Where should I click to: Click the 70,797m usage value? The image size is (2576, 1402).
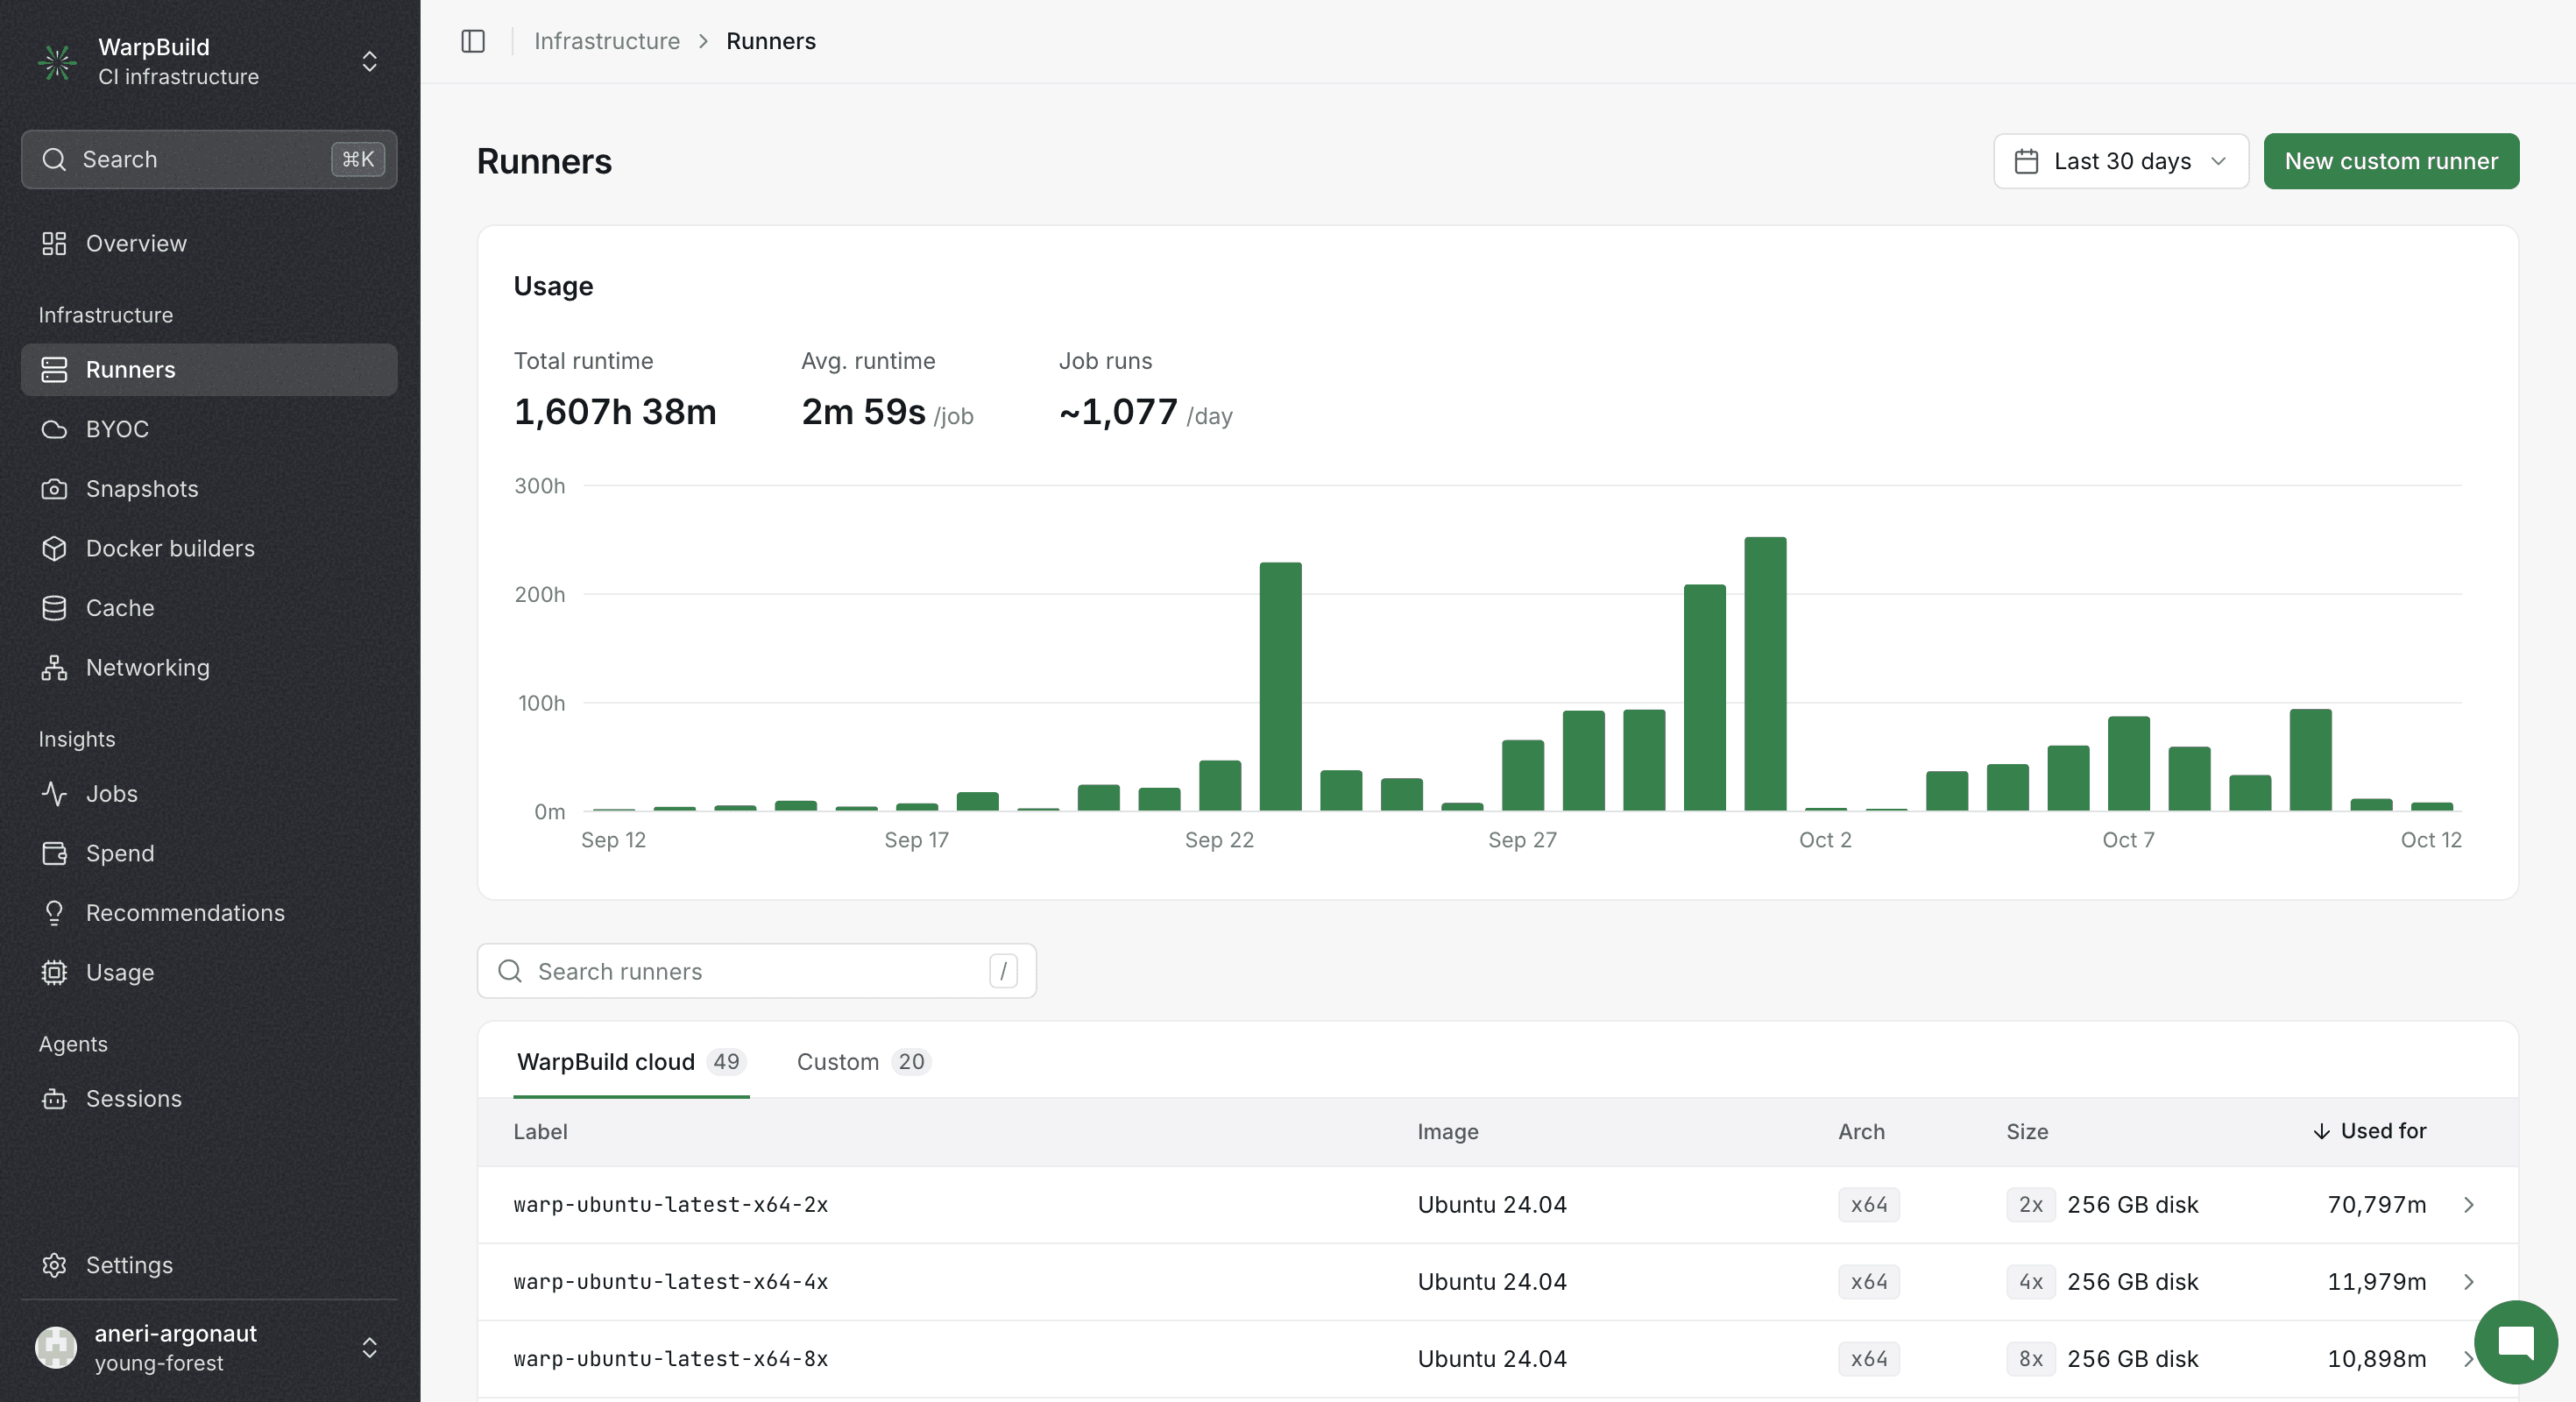[2376, 1204]
